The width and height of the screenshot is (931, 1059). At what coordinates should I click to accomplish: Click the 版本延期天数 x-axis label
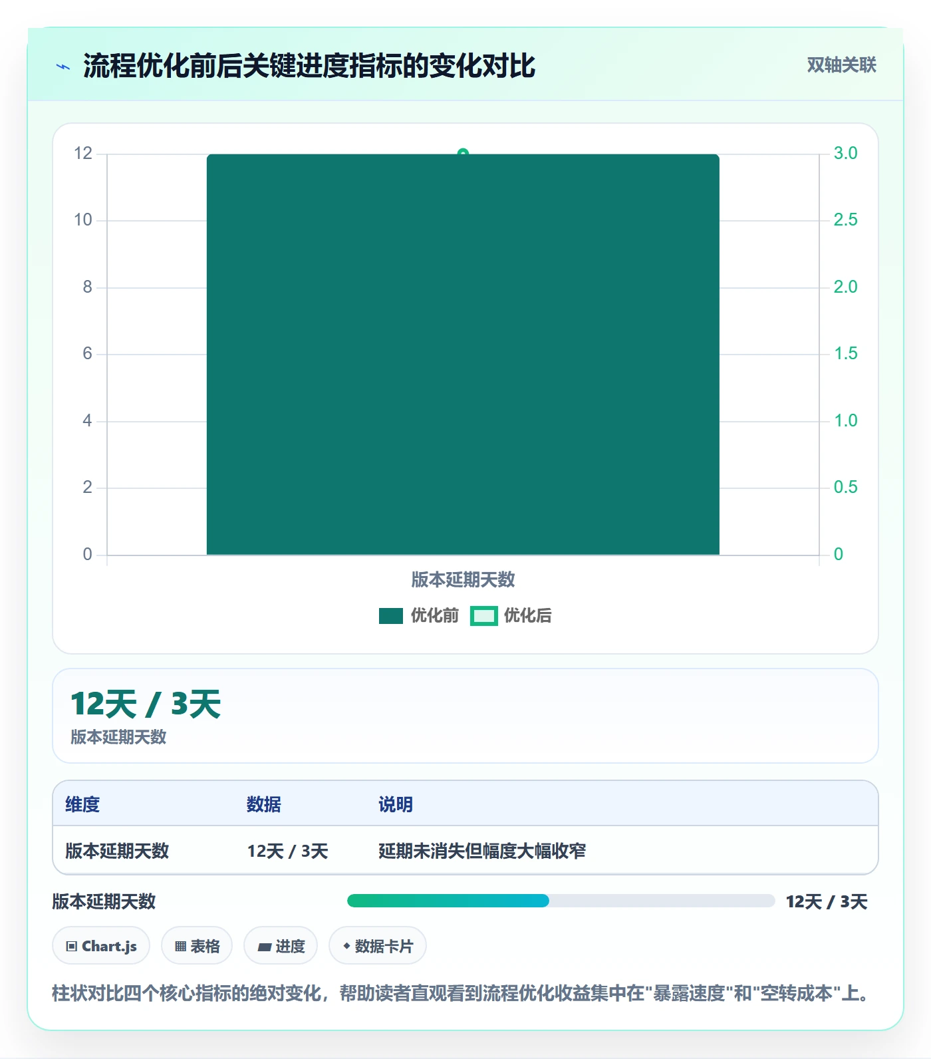pyautogui.click(x=463, y=580)
